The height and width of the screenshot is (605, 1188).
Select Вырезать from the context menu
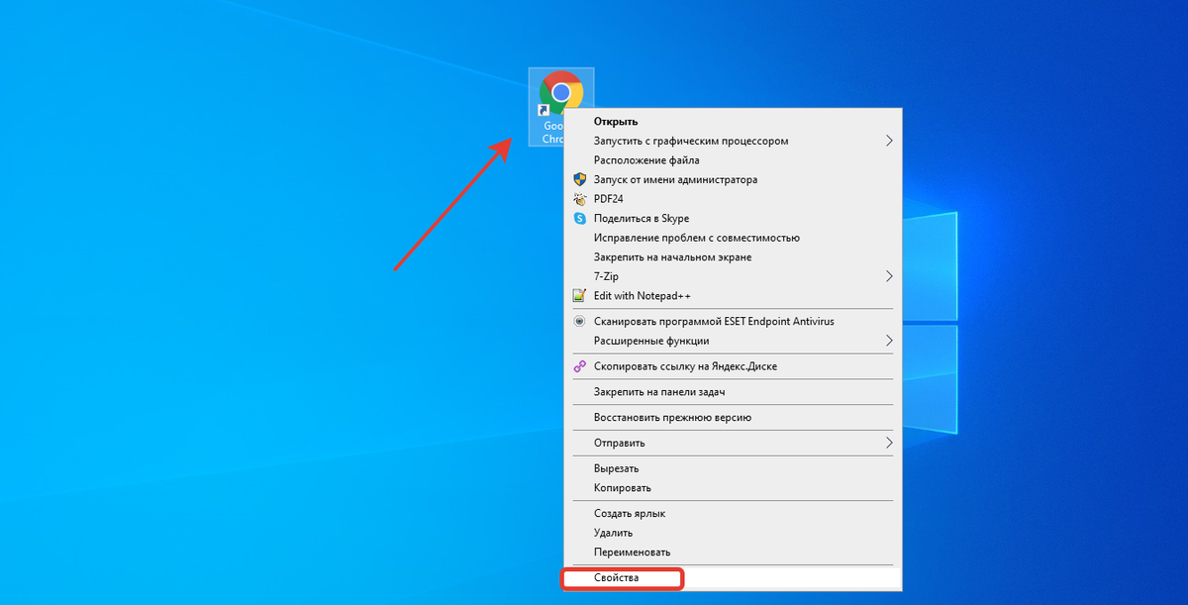click(733, 468)
